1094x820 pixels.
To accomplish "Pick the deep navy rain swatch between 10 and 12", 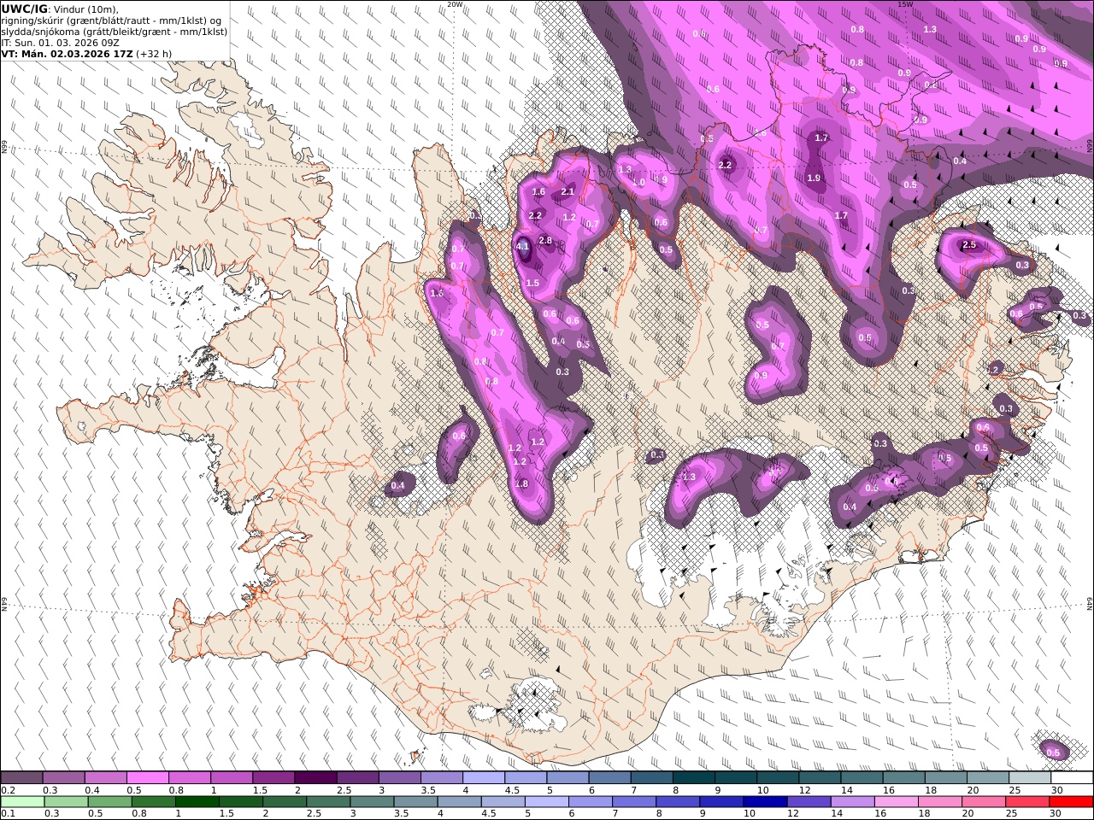I will click(764, 801).
